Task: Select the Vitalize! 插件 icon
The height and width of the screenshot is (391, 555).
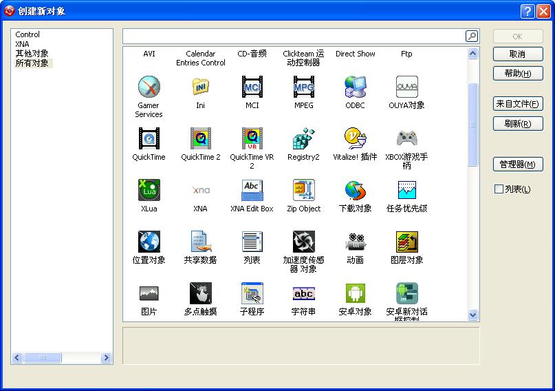Action: coord(356,138)
